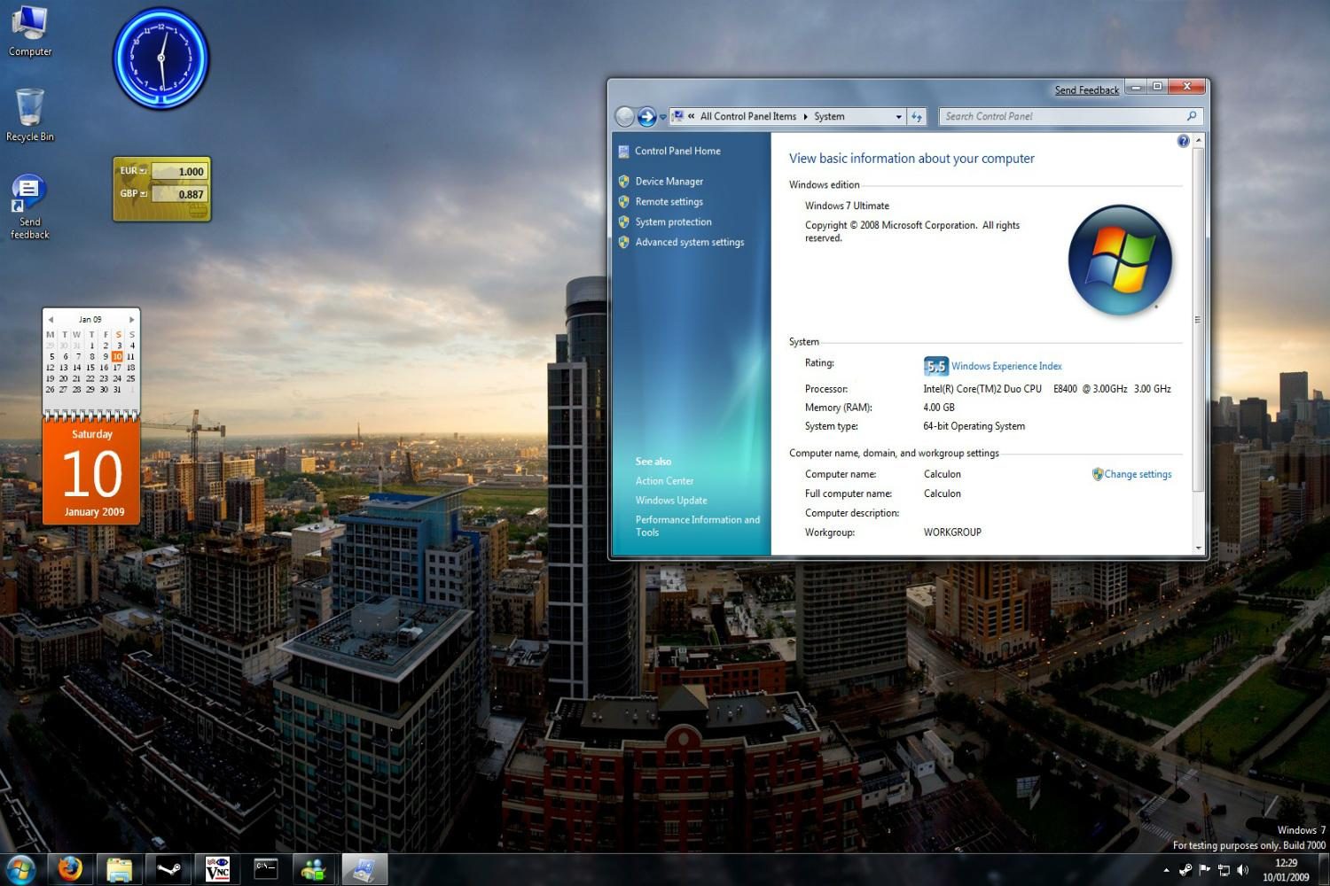Click the System control panel taskbar button
1330x886 pixels.
tap(364, 869)
